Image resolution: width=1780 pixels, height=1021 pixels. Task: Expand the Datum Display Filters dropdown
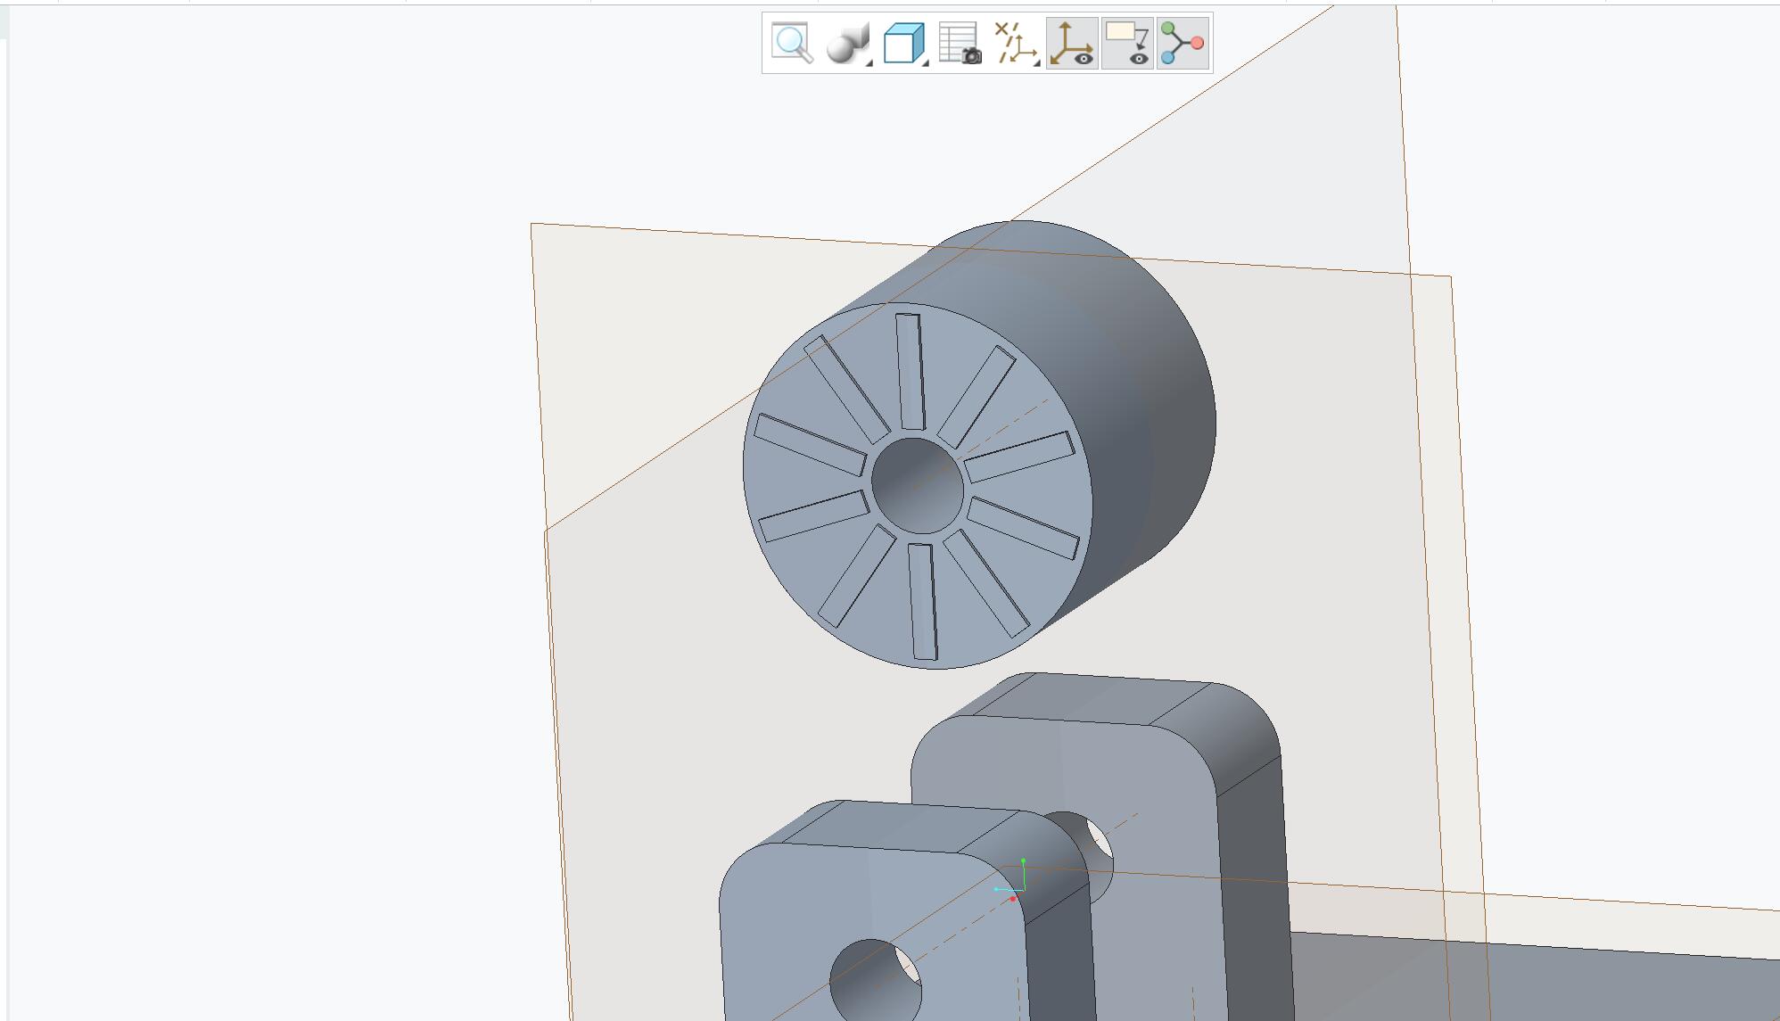[x=1016, y=44]
